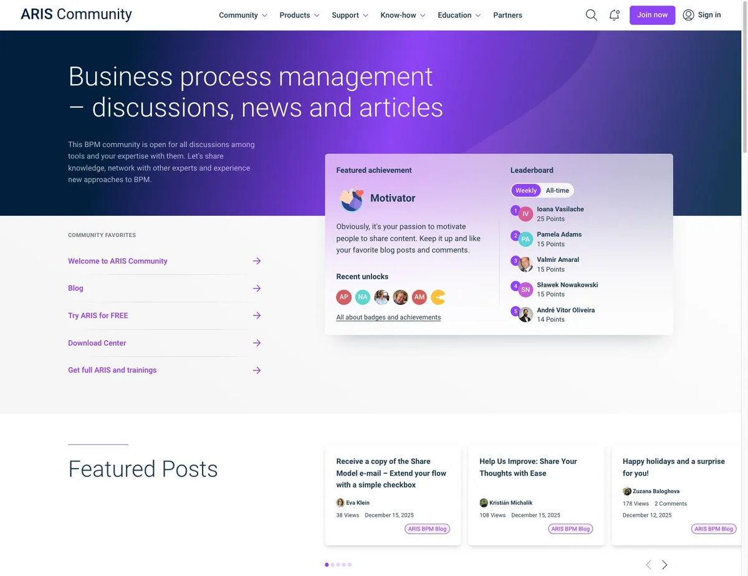This screenshot has width=748, height=576.
Task: Open the AM avatar in Recent unlocks
Action: (420, 297)
